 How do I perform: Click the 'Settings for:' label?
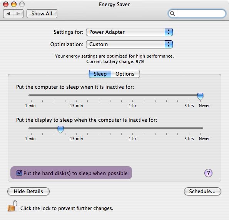tap(69, 32)
